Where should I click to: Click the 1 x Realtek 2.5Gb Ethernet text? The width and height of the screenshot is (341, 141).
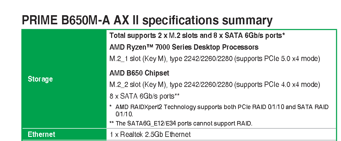(150, 134)
